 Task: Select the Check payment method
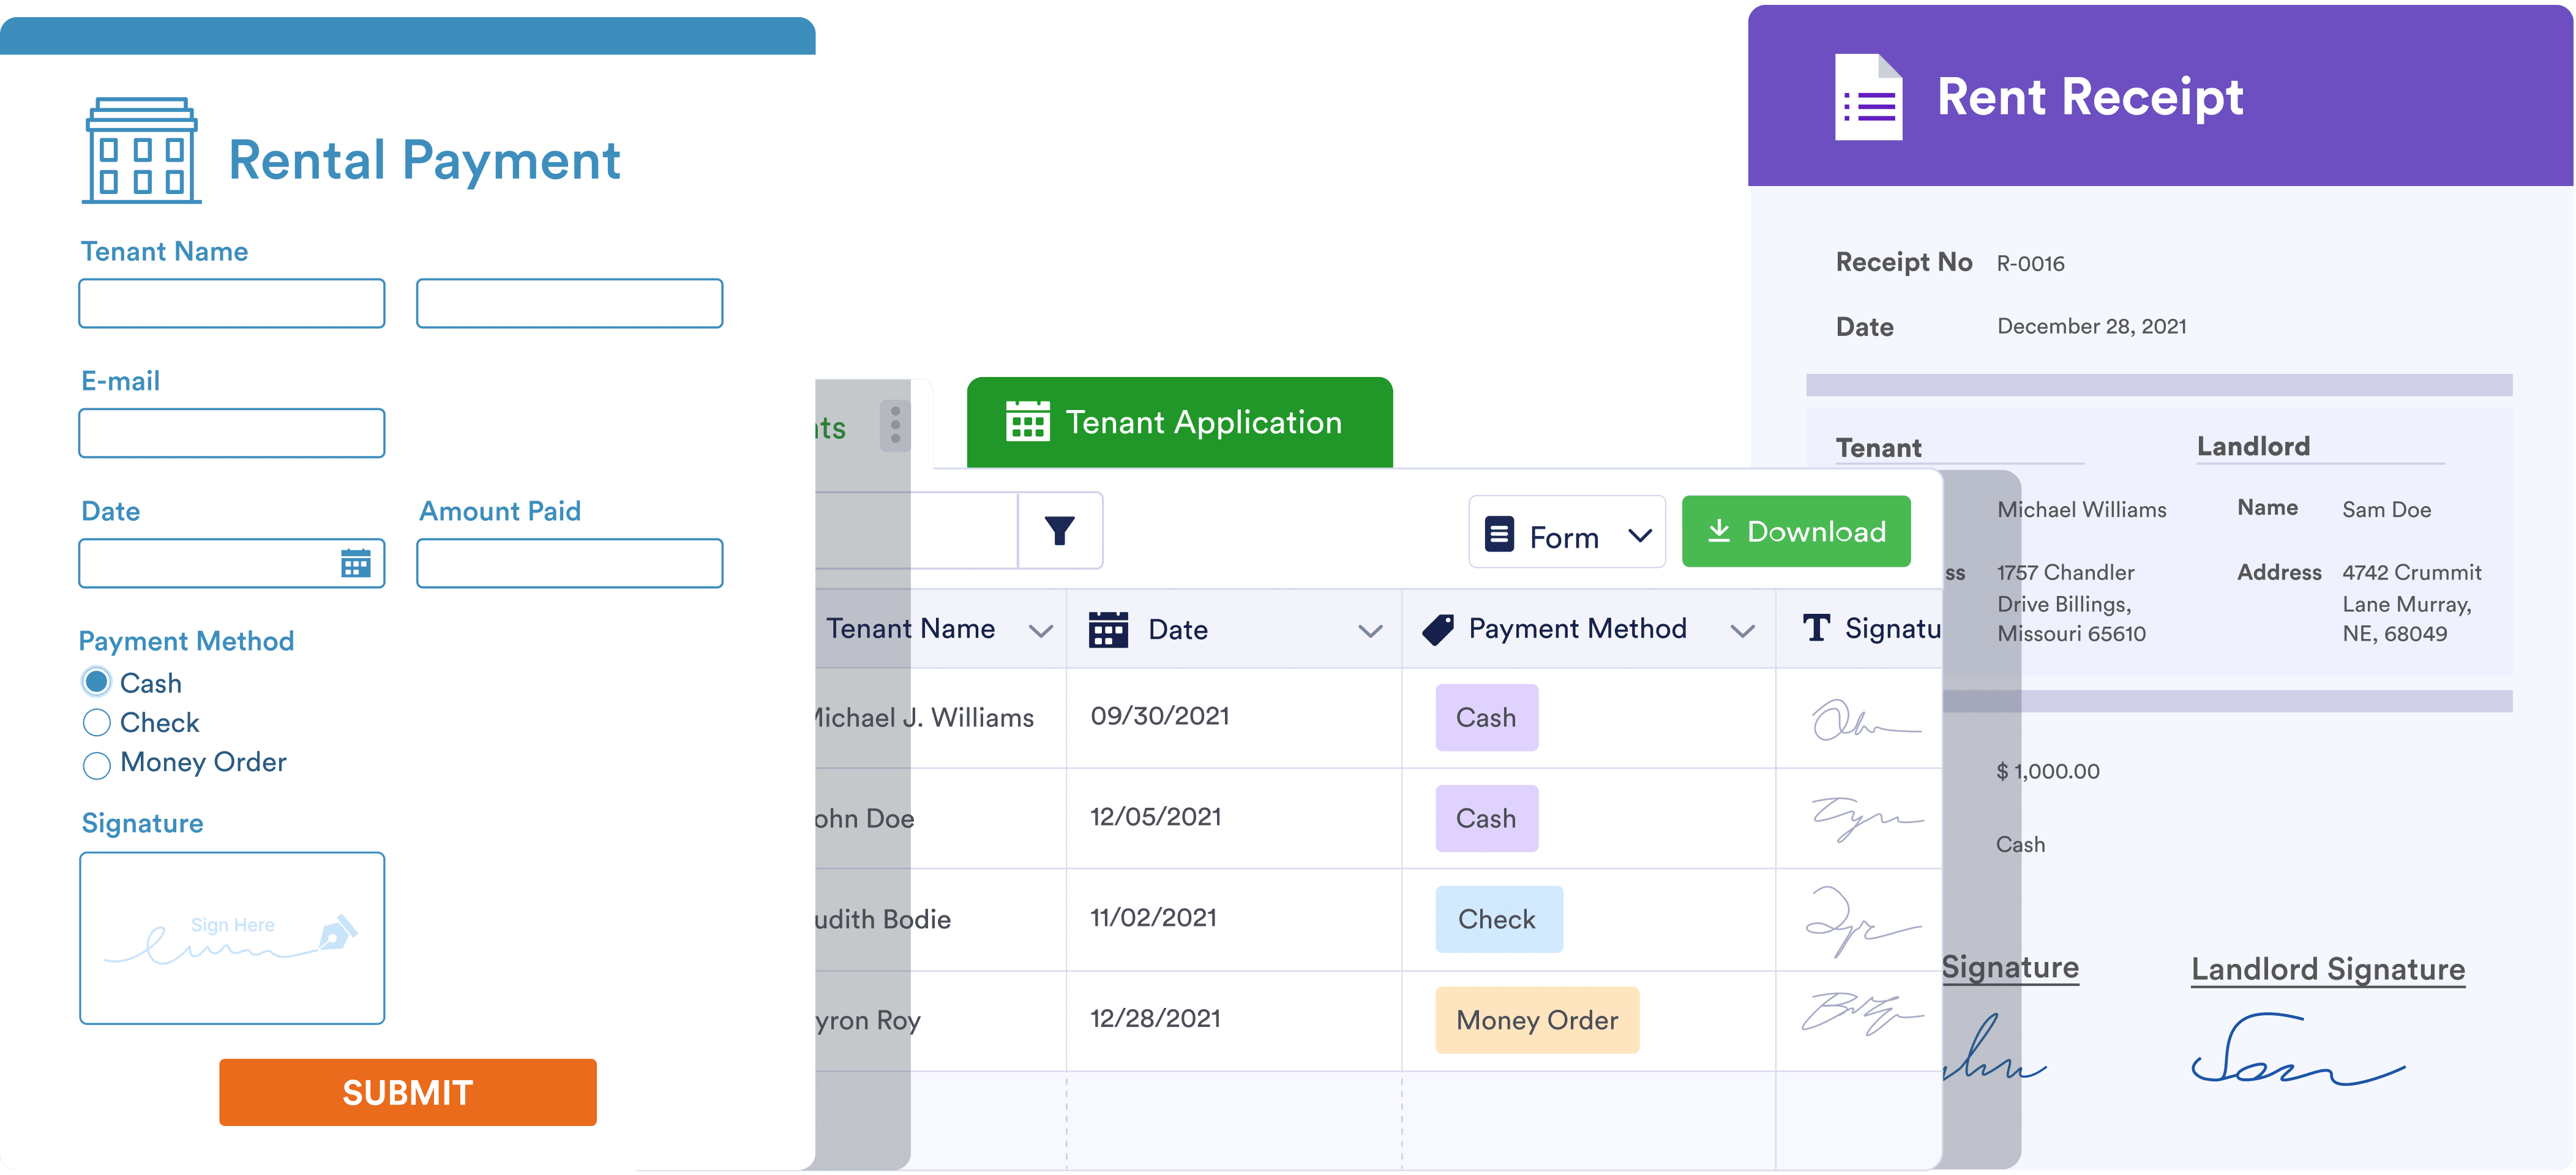click(x=96, y=722)
